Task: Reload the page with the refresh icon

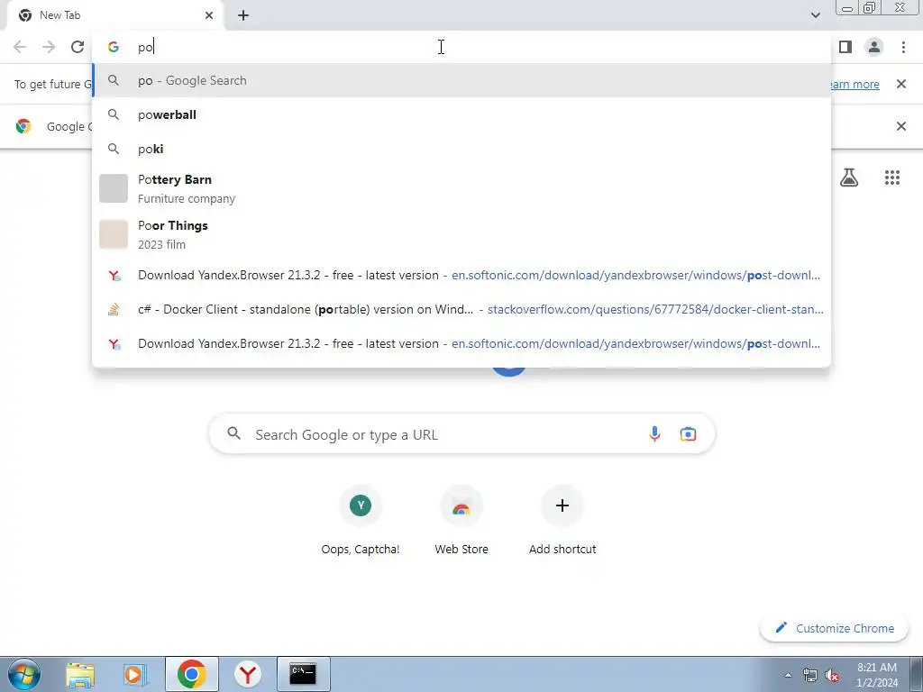Action: pos(78,47)
